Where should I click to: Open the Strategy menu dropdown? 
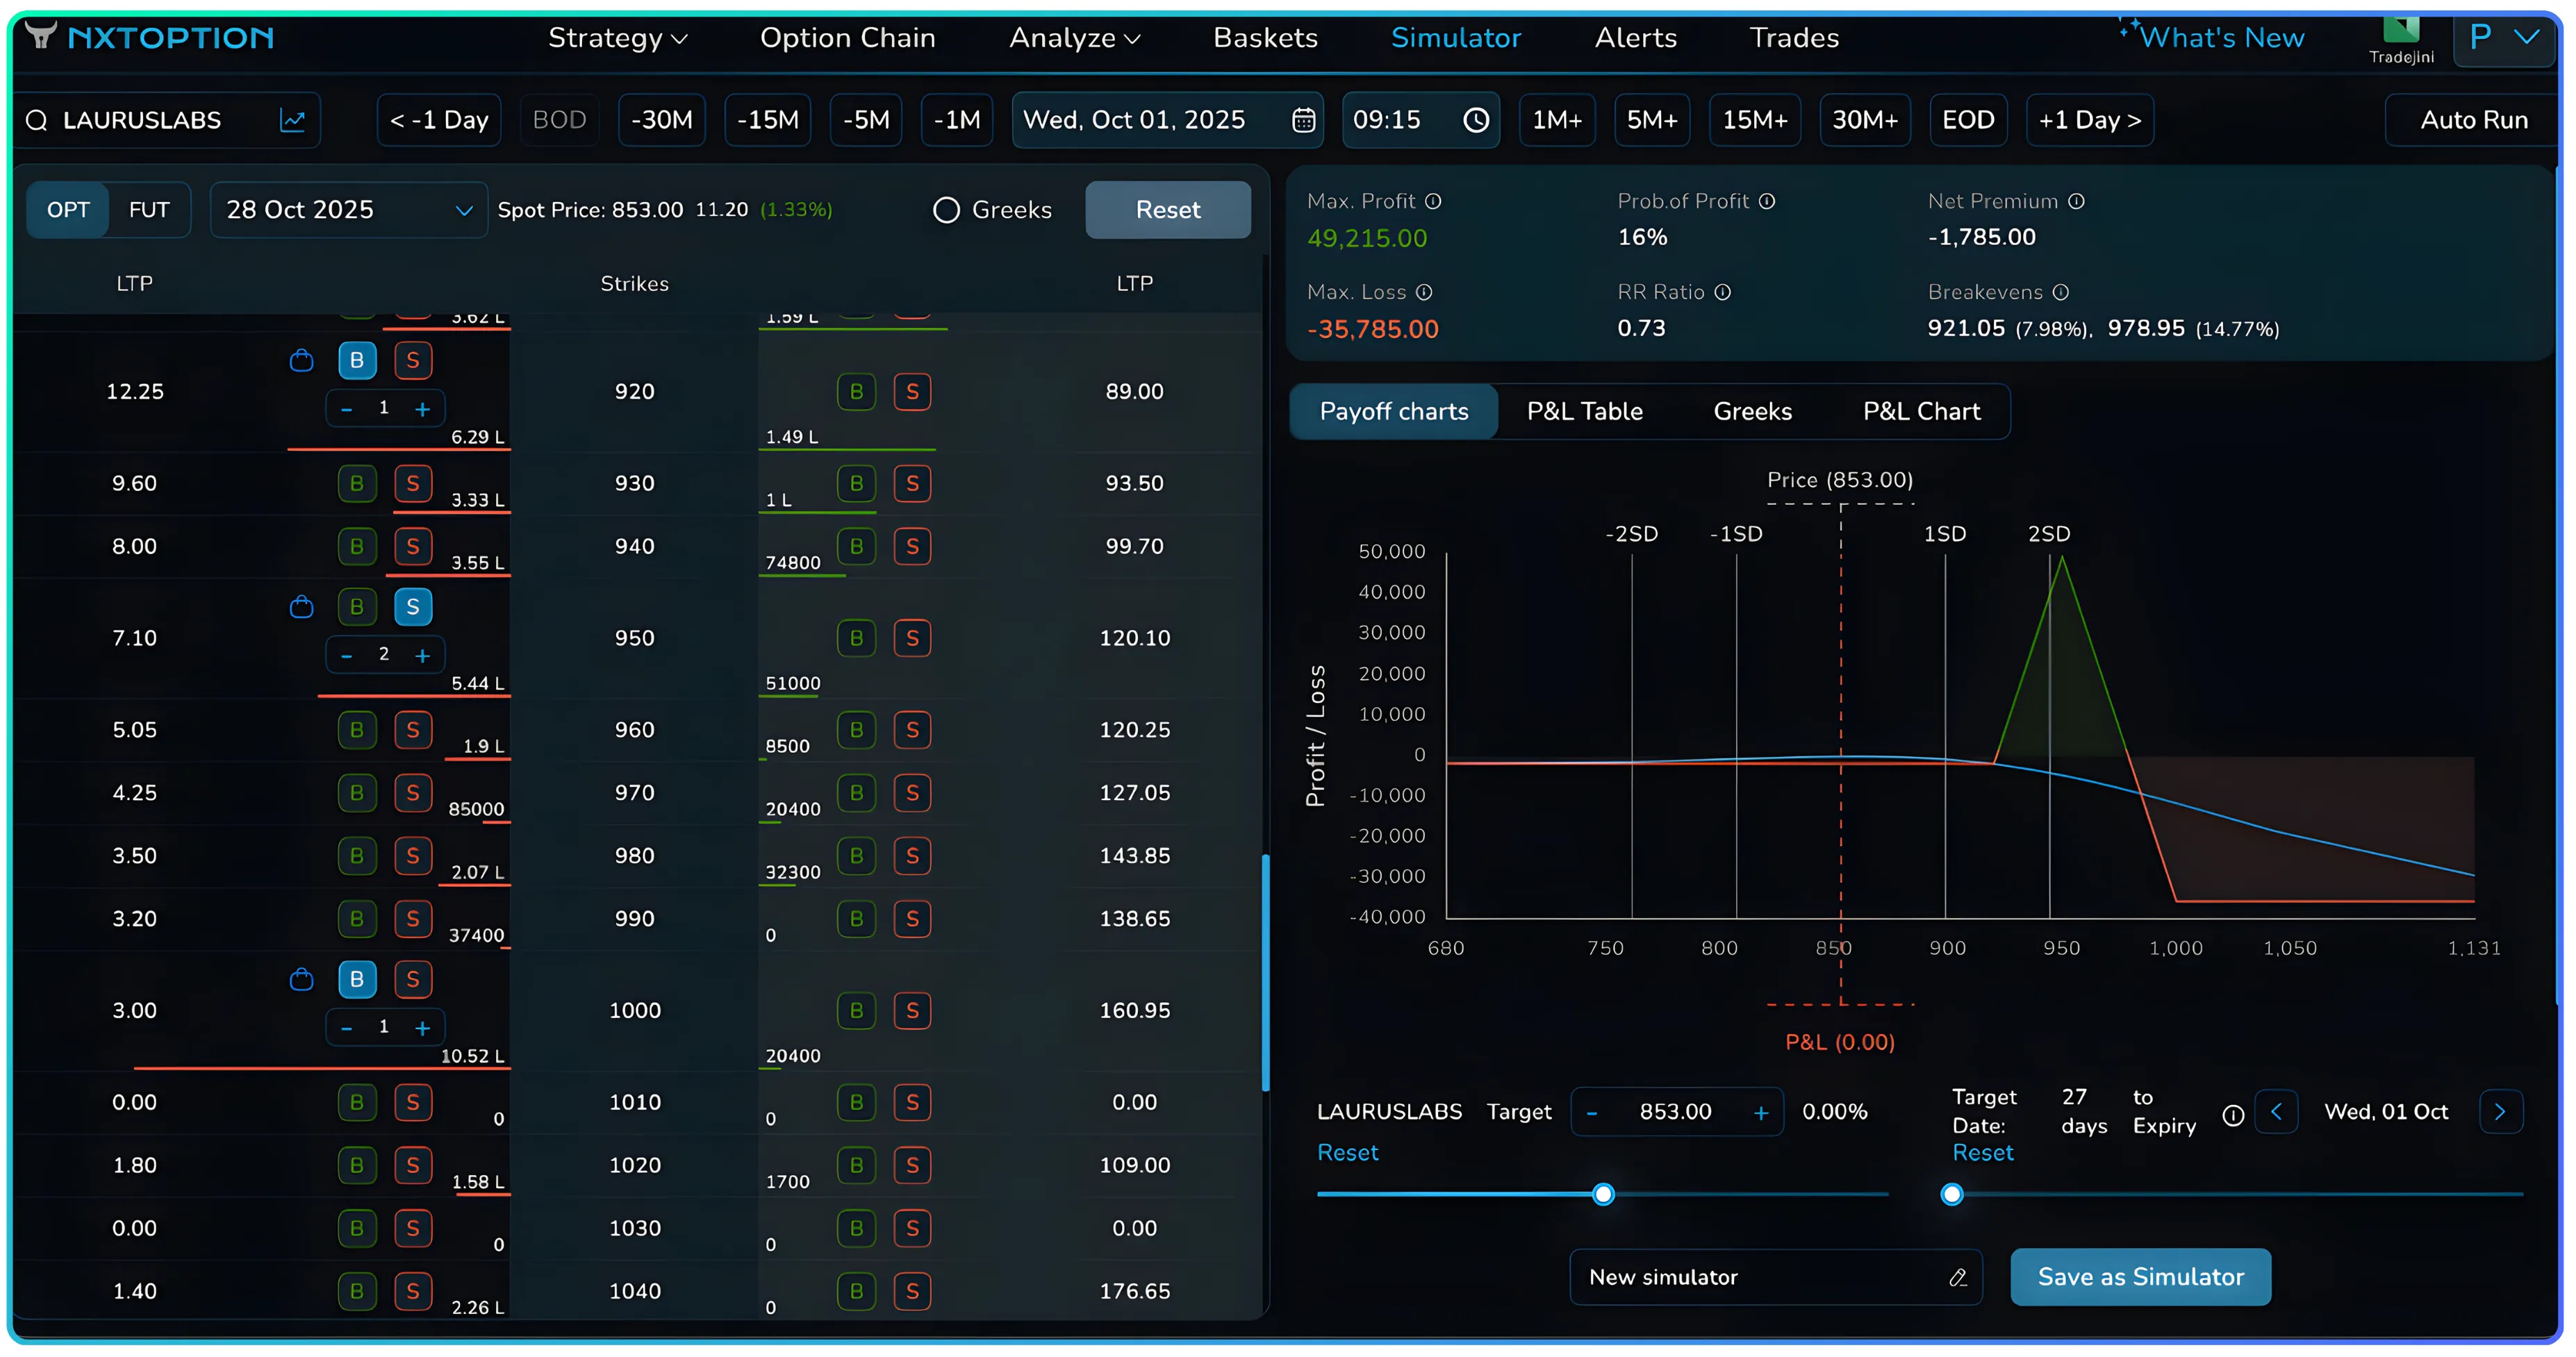click(617, 38)
